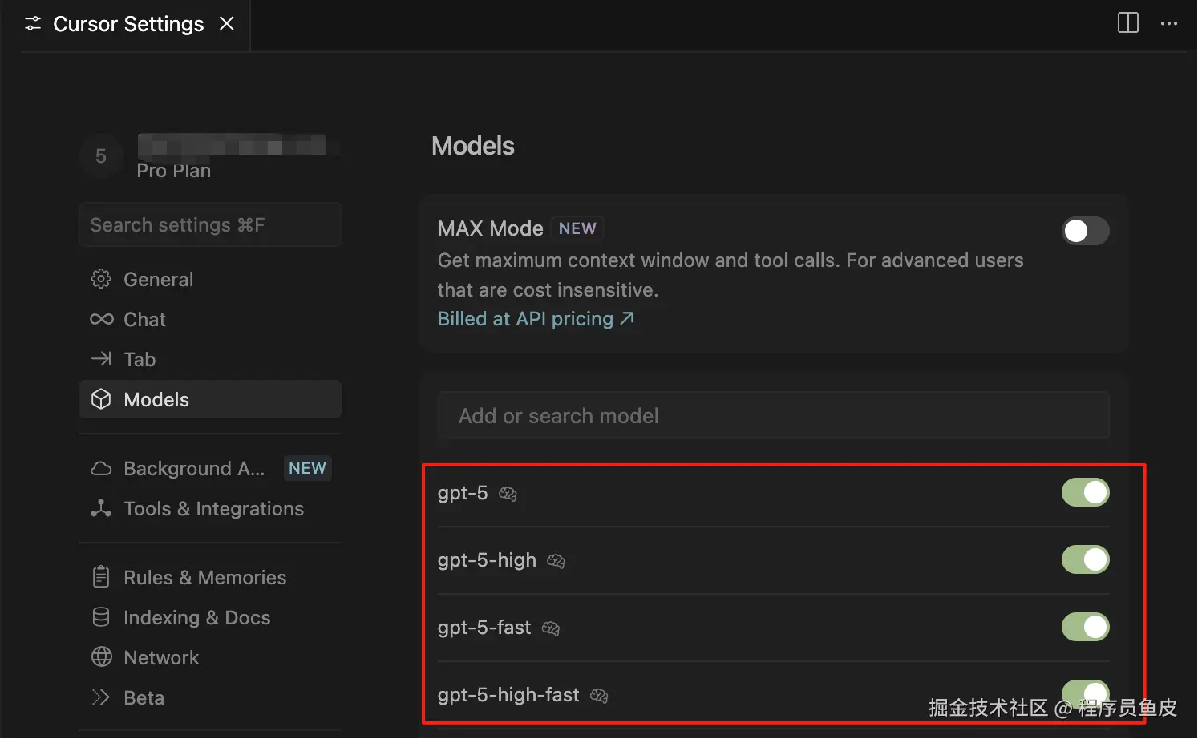Image resolution: width=1198 pixels, height=739 pixels.
Task: Click the General gear icon
Action: (x=101, y=279)
